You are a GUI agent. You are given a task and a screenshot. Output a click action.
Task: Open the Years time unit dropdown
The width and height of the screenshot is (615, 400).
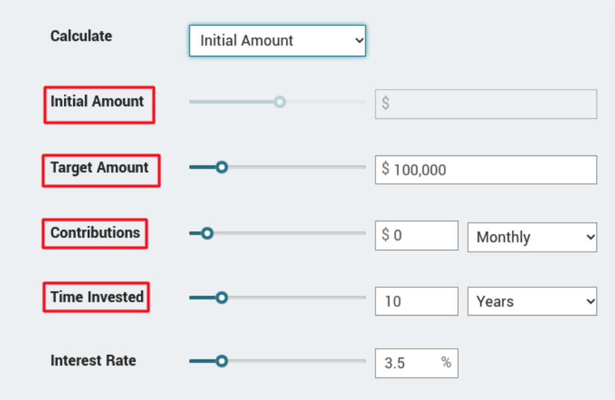532,302
